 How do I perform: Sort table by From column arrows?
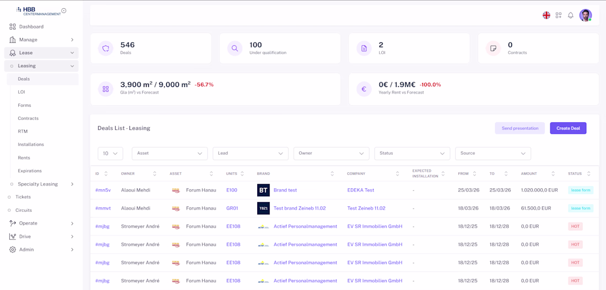(x=474, y=174)
